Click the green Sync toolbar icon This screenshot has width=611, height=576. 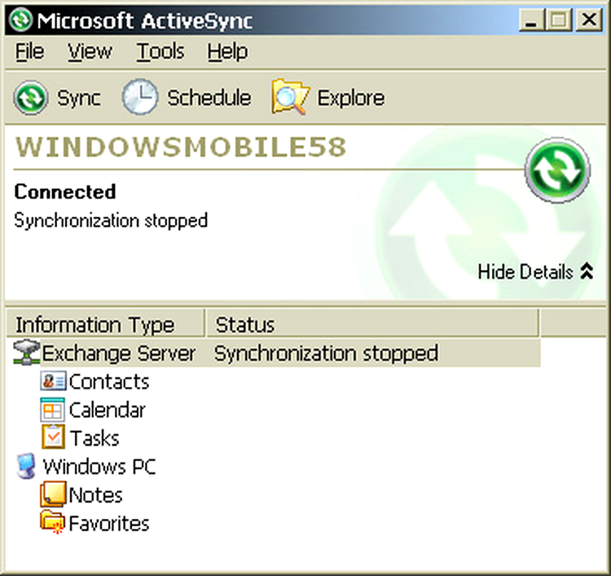coord(31,98)
